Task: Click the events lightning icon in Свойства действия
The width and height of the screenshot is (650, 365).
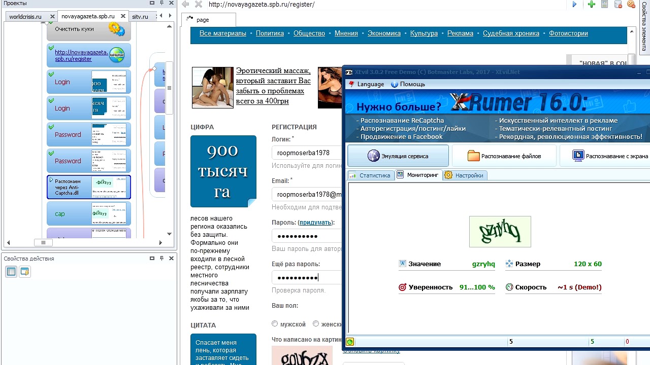Action: click(x=24, y=272)
